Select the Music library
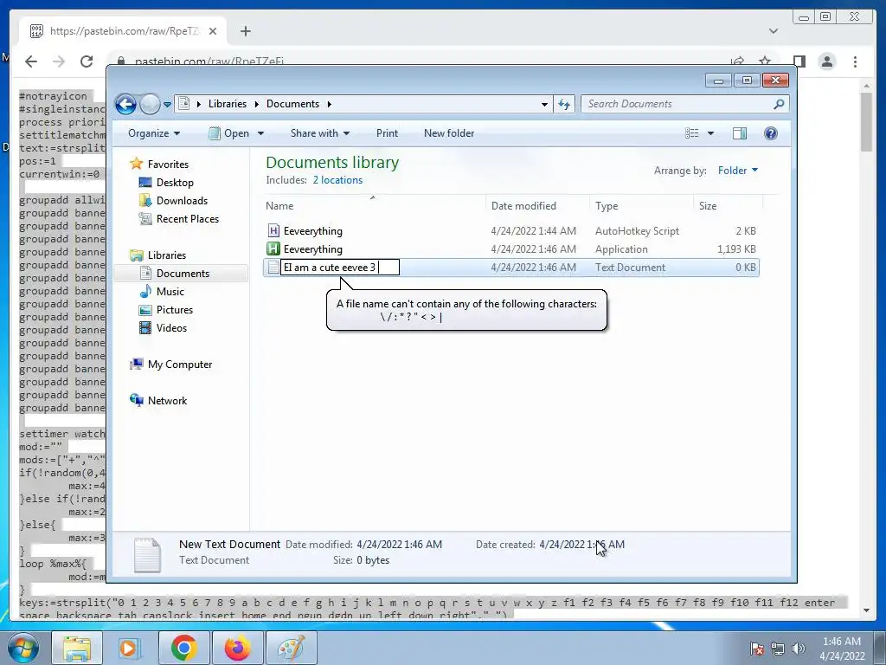 click(162, 292)
